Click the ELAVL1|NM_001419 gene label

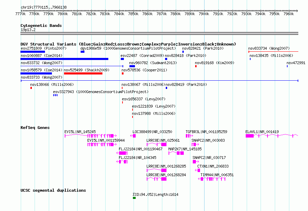[x=262, y=132]
